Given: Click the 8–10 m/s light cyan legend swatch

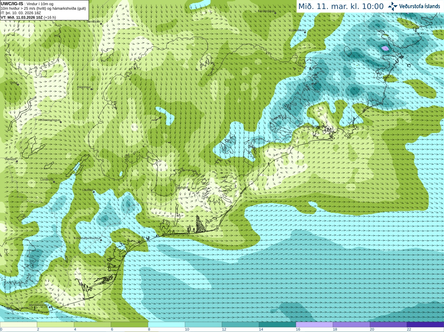Looking at the screenshot, I should (x=166, y=325).
